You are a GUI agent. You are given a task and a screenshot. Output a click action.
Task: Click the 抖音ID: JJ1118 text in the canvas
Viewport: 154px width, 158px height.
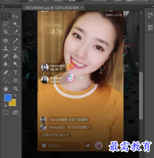114,15
